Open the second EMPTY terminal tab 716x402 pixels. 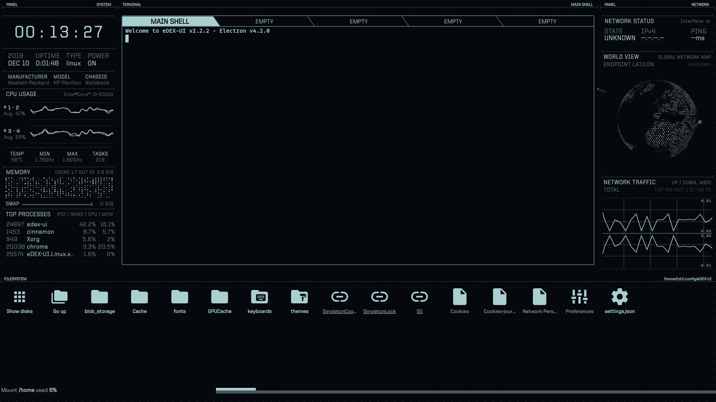(x=264, y=21)
